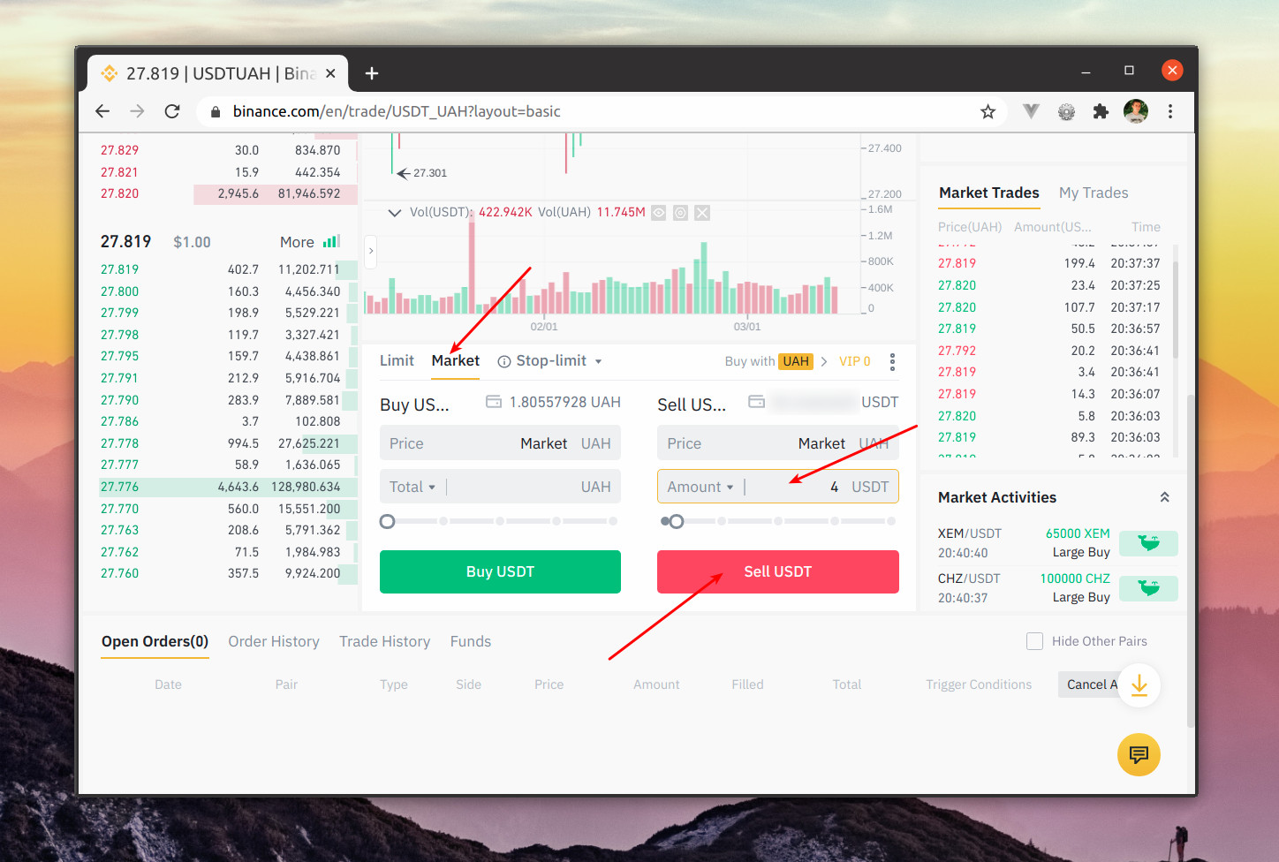The height and width of the screenshot is (862, 1279).
Task: Reload the Binance page
Action: tap(172, 111)
